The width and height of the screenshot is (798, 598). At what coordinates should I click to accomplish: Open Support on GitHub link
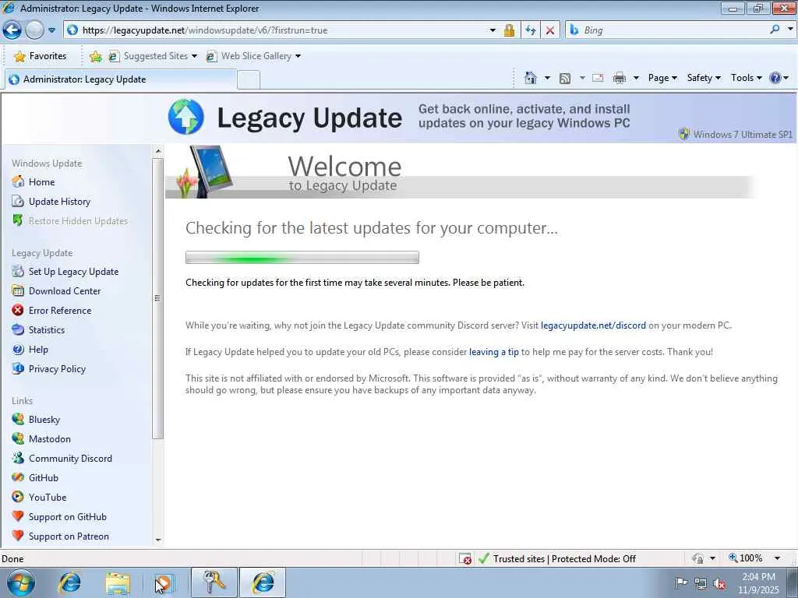59,517
